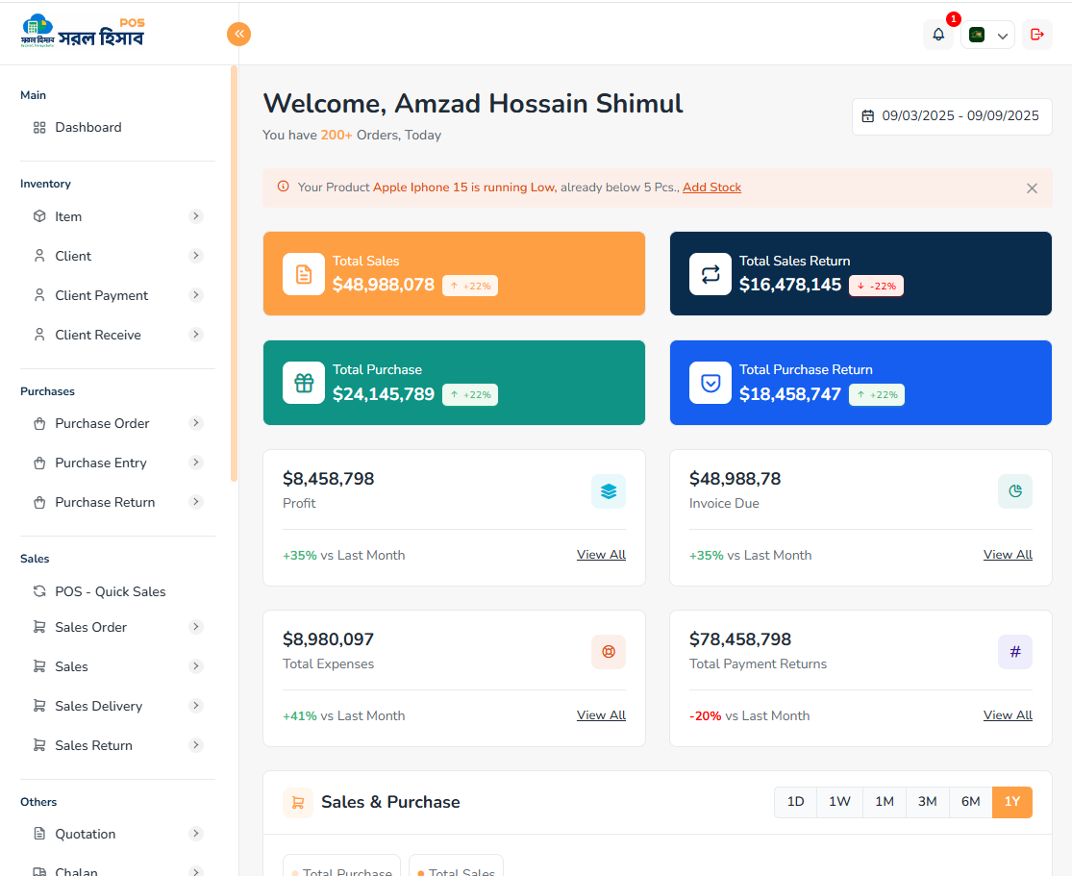Click the Total Sales document icon
The width and height of the screenshot is (1072, 876).
303,274
